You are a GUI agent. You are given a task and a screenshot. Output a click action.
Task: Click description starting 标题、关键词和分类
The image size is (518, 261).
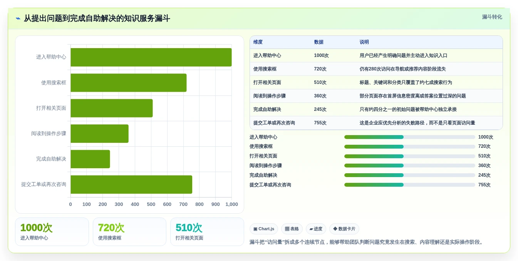pyautogui.click(x=406, y=82)
